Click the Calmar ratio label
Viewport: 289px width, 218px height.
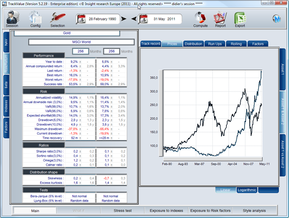pos(55,165)
